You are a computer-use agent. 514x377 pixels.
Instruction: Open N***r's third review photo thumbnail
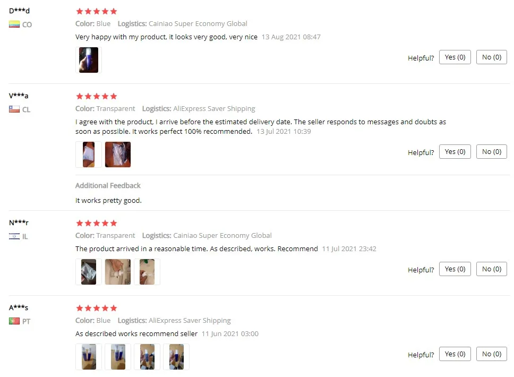[147, 272]
